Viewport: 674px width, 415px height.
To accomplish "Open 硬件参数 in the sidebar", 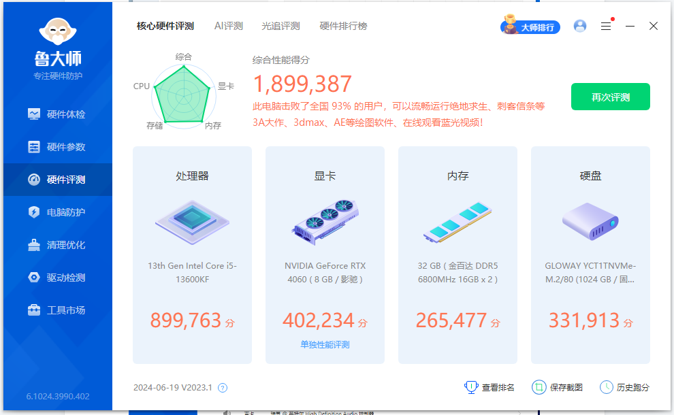I will [58, 147].
